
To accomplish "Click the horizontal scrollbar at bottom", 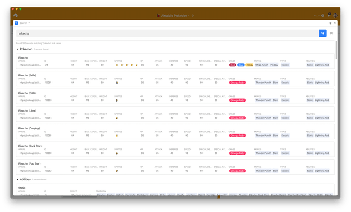I will [80, 197].
